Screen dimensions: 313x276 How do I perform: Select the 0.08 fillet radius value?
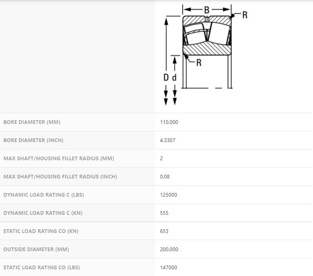(x=165, y=177)
